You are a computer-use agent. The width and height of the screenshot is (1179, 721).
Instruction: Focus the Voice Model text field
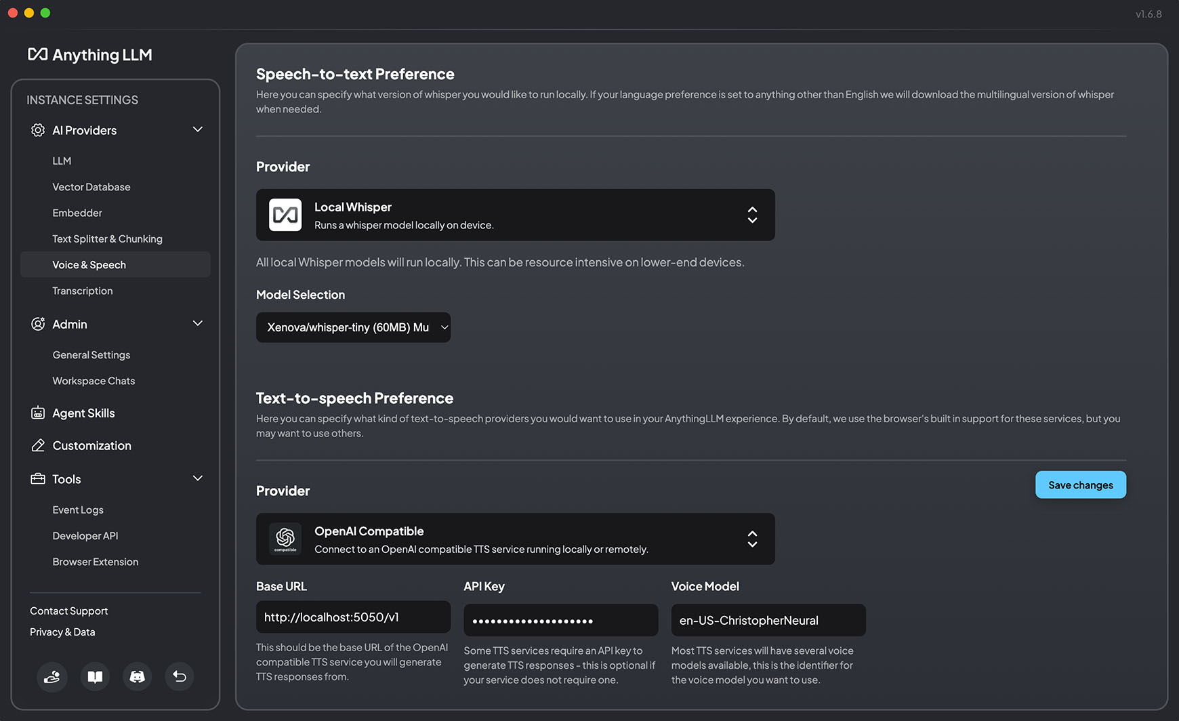click(768, 620)
